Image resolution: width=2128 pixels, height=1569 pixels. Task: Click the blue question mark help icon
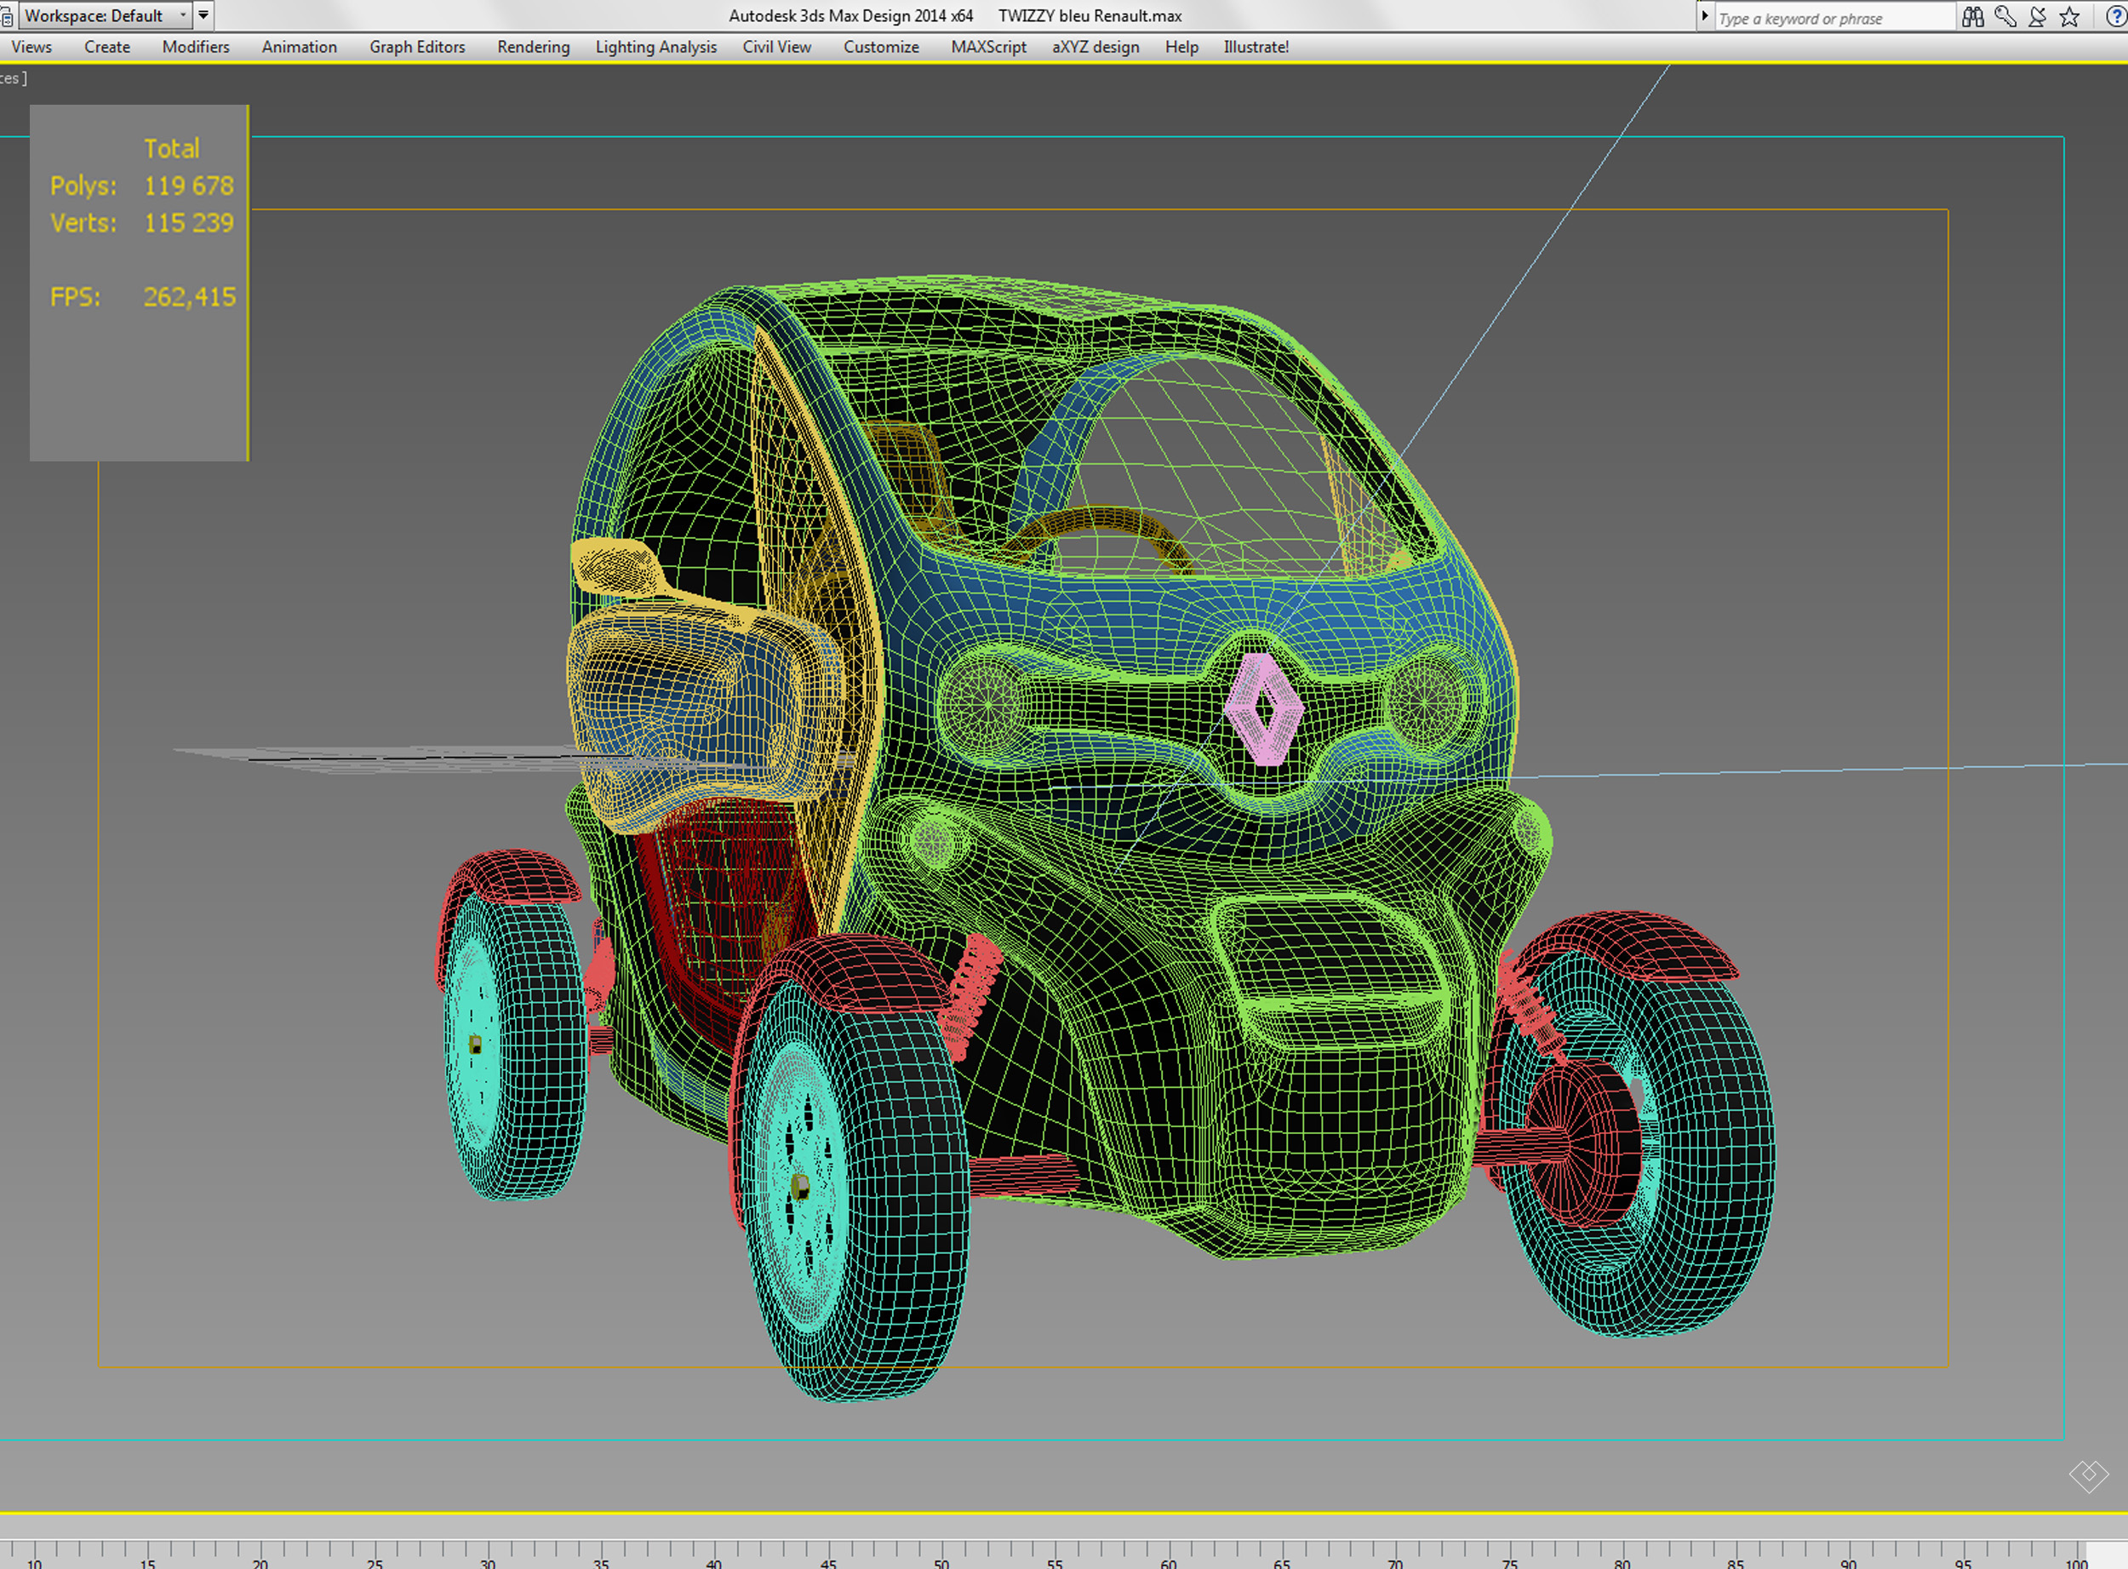pyautogui.click(x=2117, y=16)
